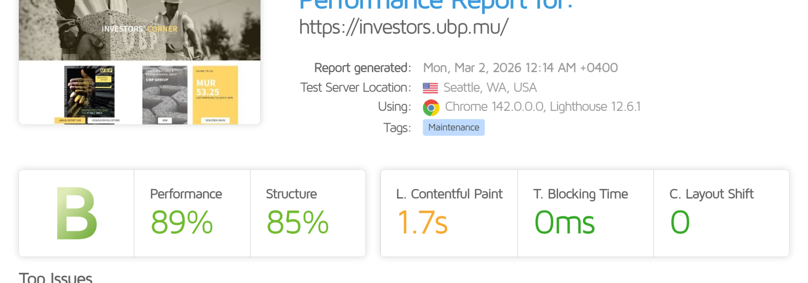The height and width of the screenshot is (283, 808).
Task: Open the investors.ubp.mu URL link
Action: [x=404, y=27]
